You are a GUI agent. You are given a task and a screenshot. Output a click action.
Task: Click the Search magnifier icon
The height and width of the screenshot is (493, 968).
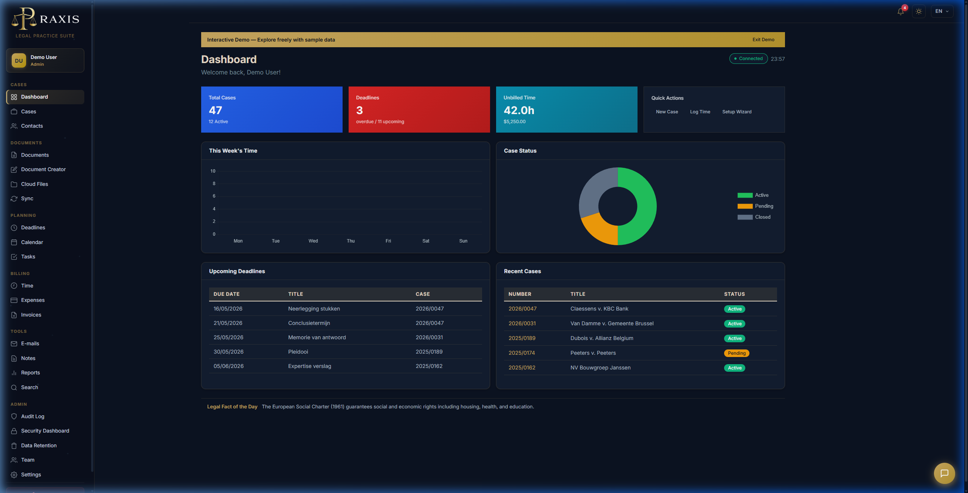coord(14,387)
